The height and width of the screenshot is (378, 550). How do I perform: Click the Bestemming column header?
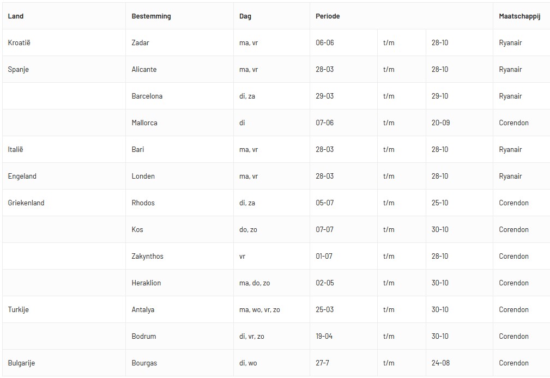(179, 16)
